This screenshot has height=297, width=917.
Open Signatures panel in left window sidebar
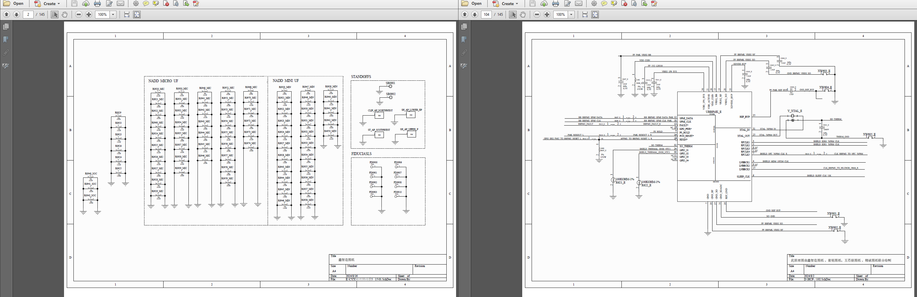point(6,66)
